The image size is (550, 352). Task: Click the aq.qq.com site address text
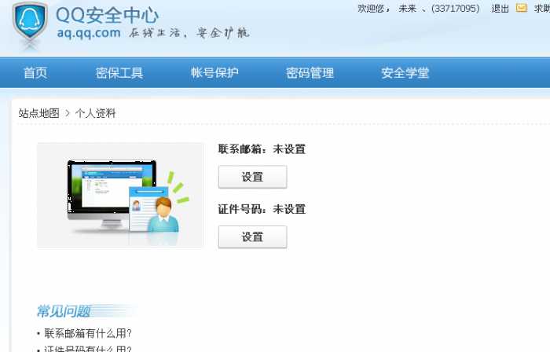point(89,33)
